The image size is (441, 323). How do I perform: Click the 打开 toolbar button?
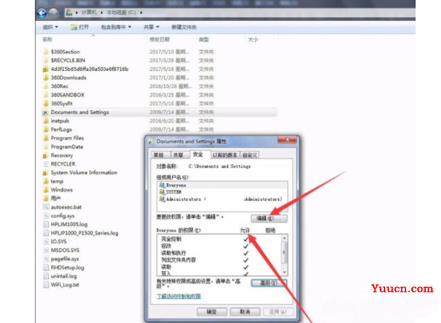(80, 27)
